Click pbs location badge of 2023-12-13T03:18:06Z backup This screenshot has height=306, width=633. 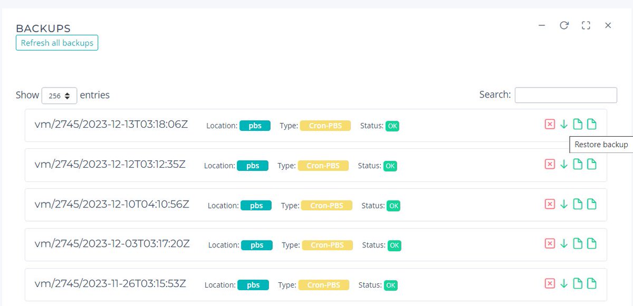[x=255, y=126]
